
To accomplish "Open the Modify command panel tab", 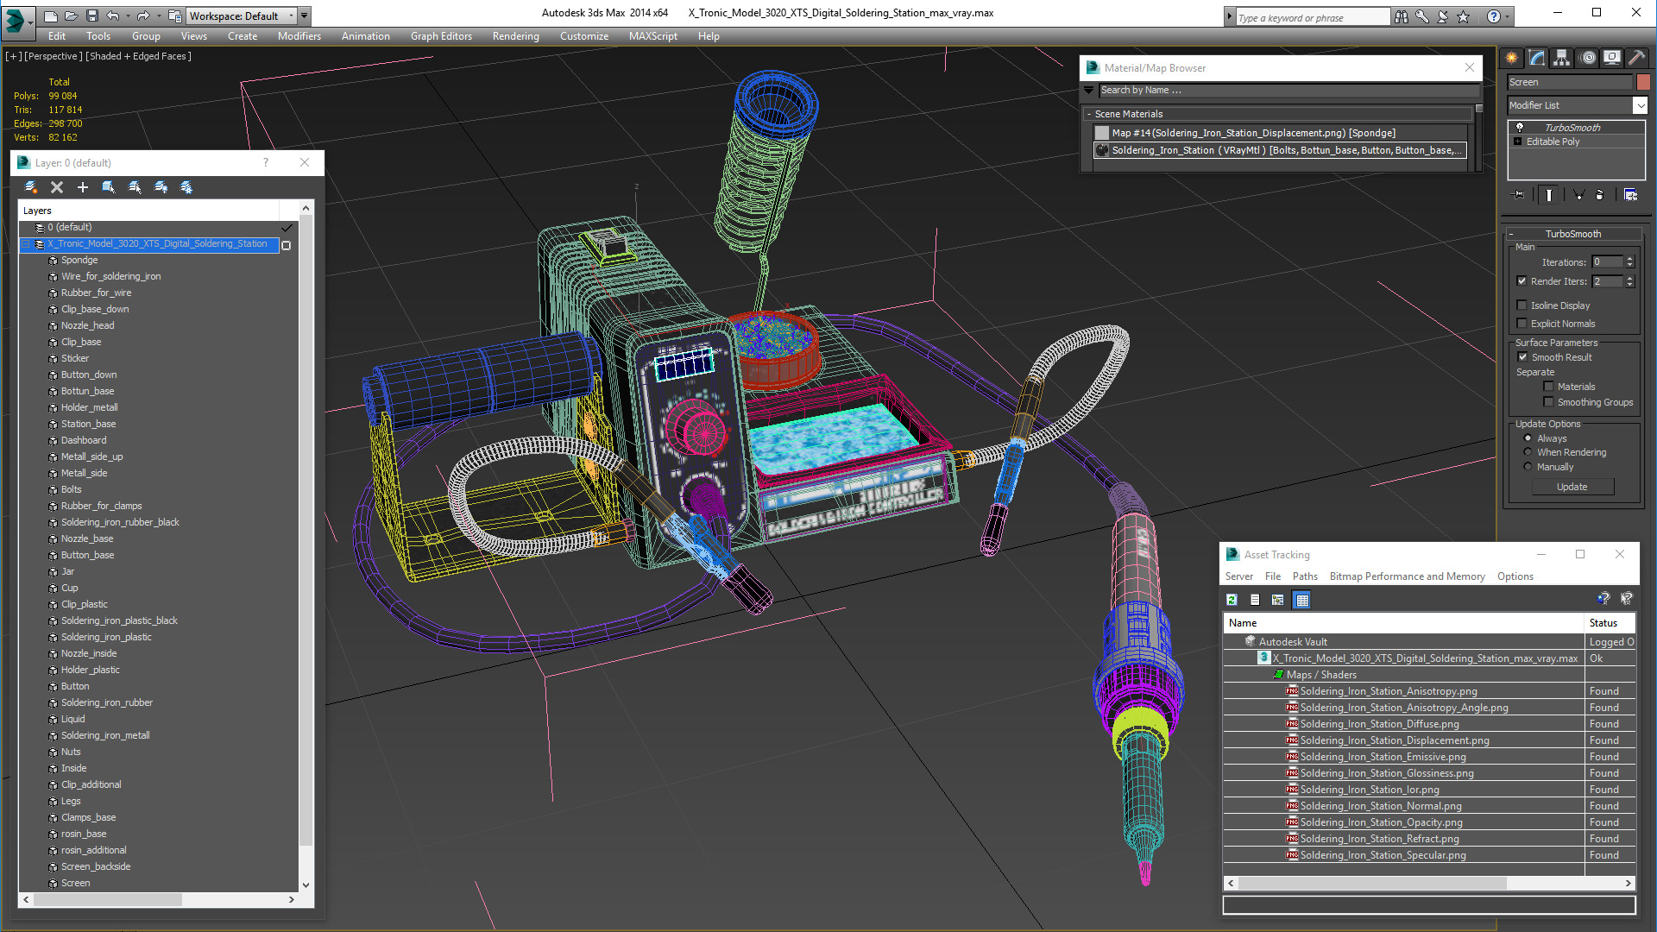I will (1537, 58).
